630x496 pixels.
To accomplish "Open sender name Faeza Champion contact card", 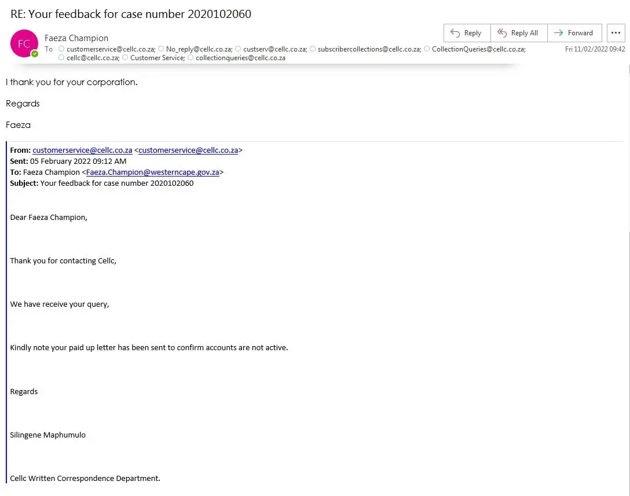I will [x=76, y=38].
